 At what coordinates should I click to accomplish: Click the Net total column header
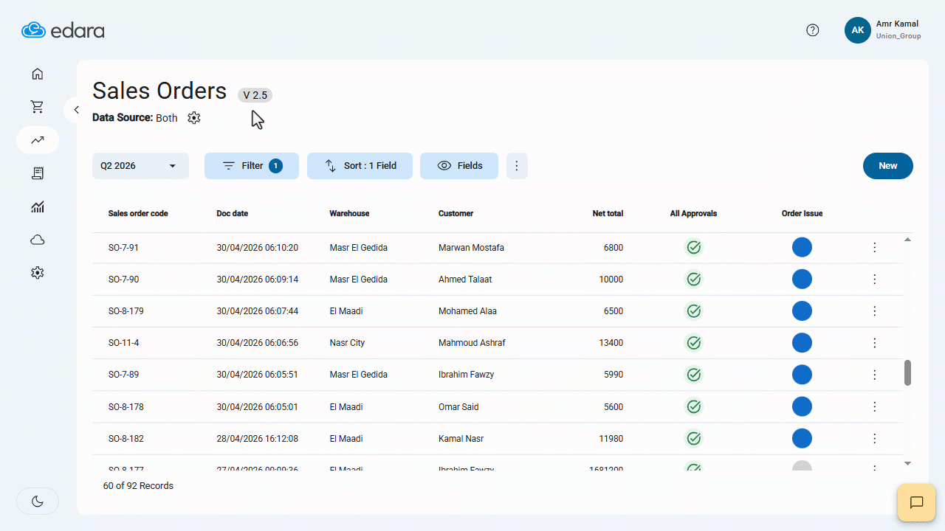608,214
